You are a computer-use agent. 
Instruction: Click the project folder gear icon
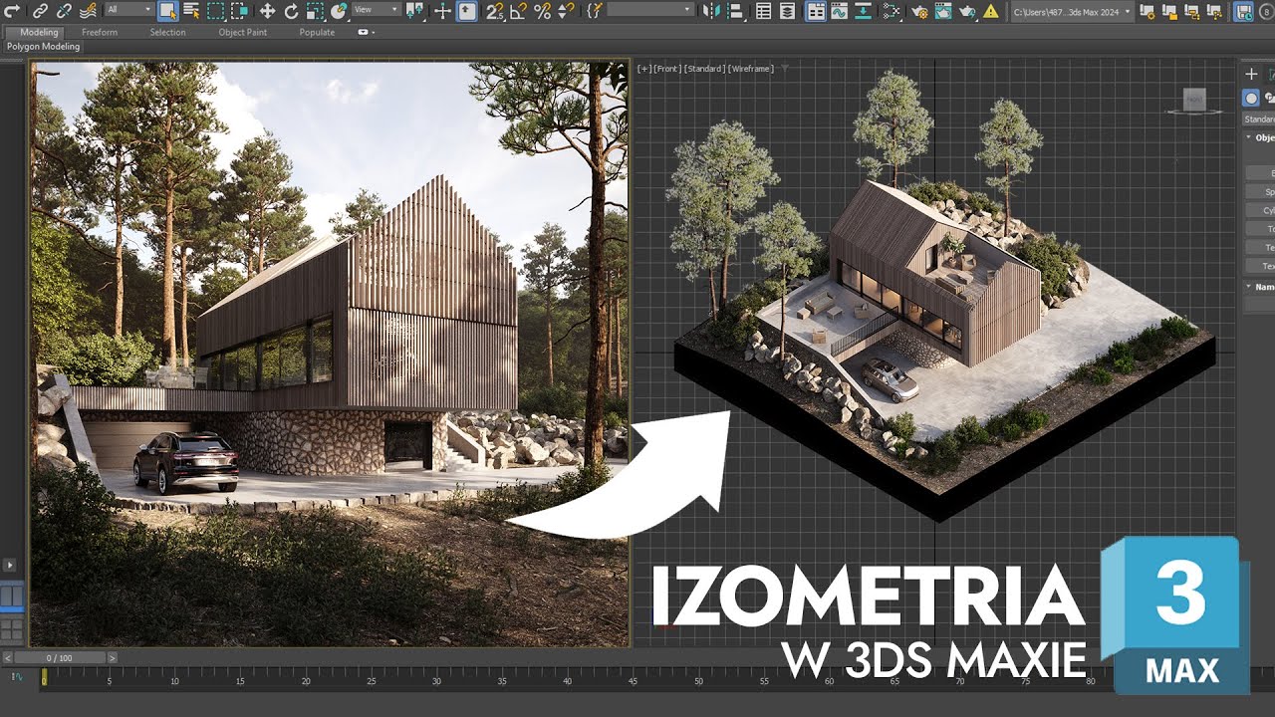coord(1147,11)
